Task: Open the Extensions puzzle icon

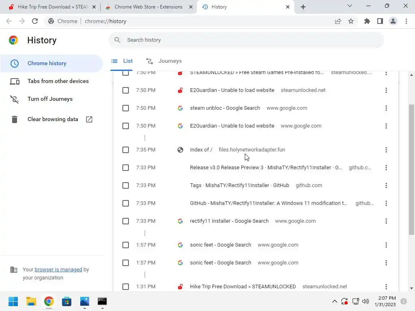Action: point(367,21)
